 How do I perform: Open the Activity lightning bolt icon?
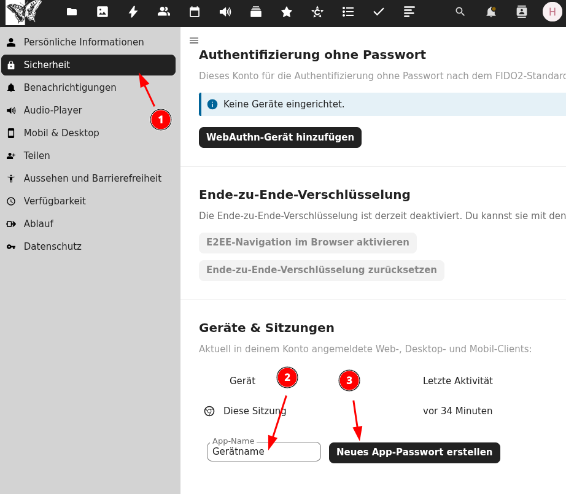pyautogui.click(x=133, y=12)
